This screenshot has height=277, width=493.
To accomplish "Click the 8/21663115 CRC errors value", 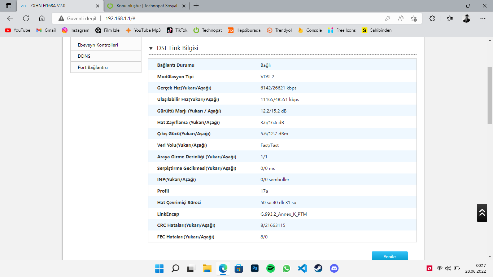I will (273, 225).
